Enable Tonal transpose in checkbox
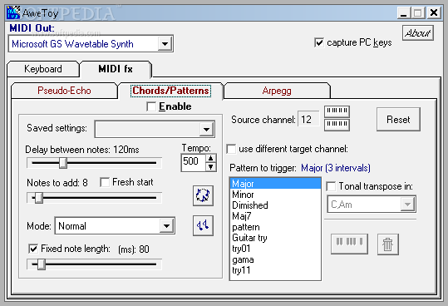This screenshot has height=306, width=448. pyautogui.click(x=331, y=186)
